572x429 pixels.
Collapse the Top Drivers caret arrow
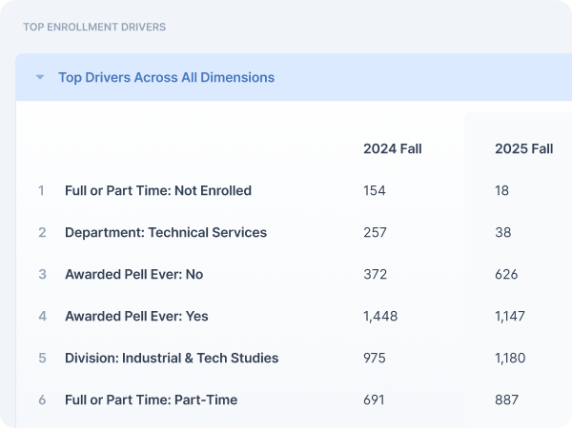click(x=40, y=78)
